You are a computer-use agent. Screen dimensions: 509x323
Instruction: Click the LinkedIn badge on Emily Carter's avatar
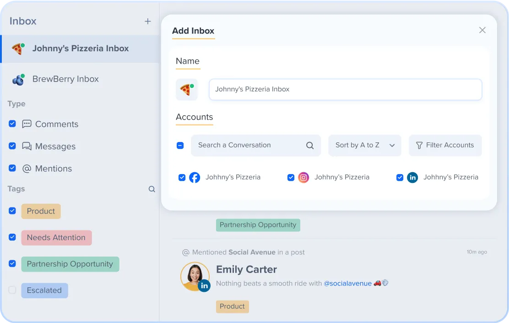click(204, 285)
